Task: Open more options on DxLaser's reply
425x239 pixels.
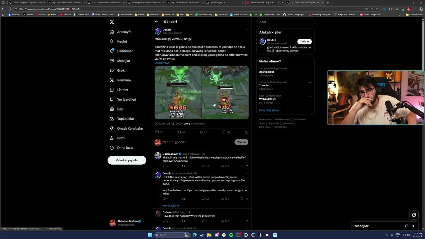Action: (247, 212)
